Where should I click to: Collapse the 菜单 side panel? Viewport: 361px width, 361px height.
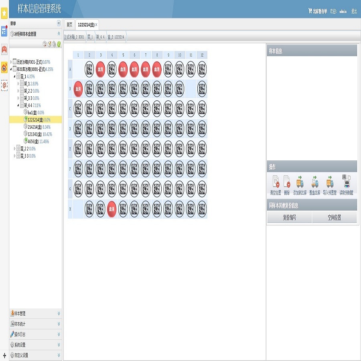pos(59,23)
